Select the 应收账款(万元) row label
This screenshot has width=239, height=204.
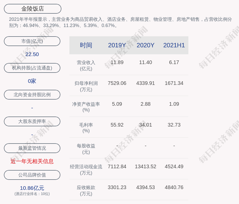pos(86,191)
